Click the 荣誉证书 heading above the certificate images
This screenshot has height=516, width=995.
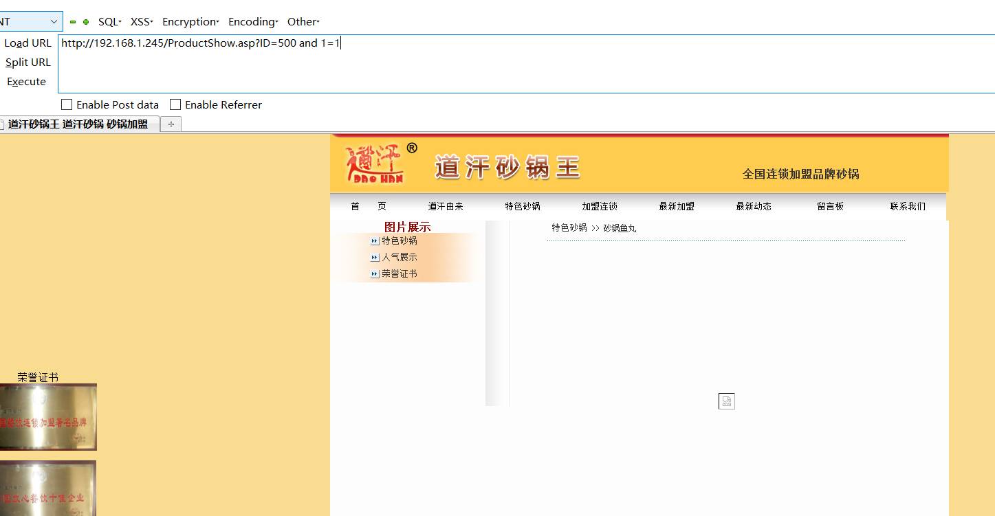(38, 377)
